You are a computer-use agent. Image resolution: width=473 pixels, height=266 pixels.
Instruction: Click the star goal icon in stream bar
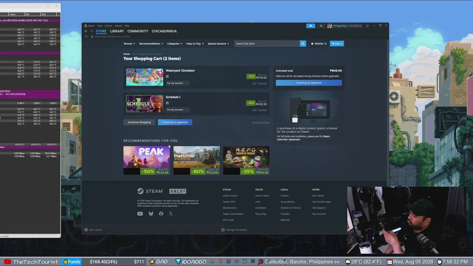click(152, 262)
